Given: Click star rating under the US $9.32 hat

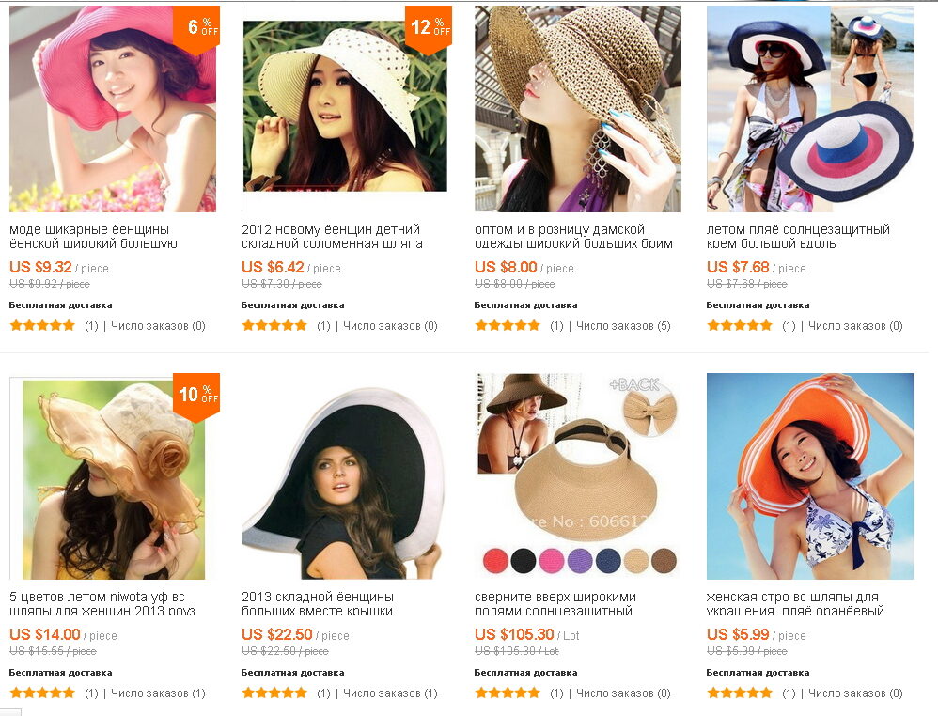Looking at the screenshot, I should coord(42,326).
